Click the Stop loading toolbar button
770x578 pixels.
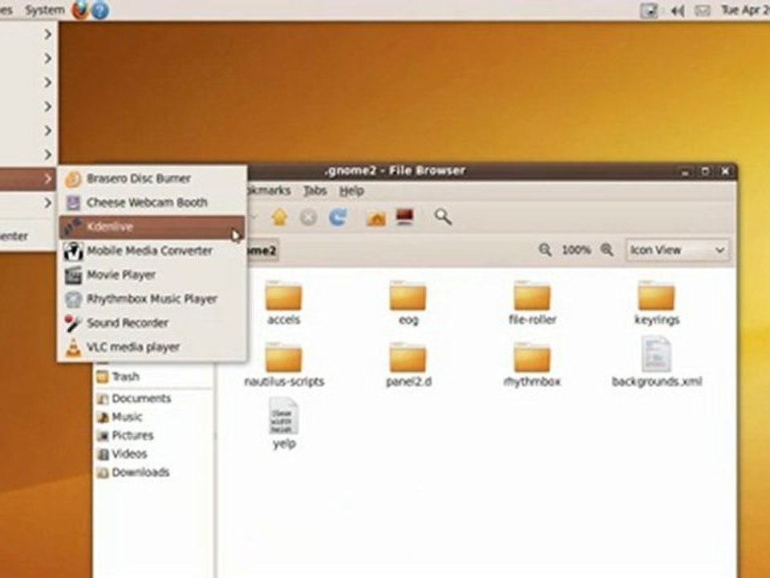coord(308,218)
